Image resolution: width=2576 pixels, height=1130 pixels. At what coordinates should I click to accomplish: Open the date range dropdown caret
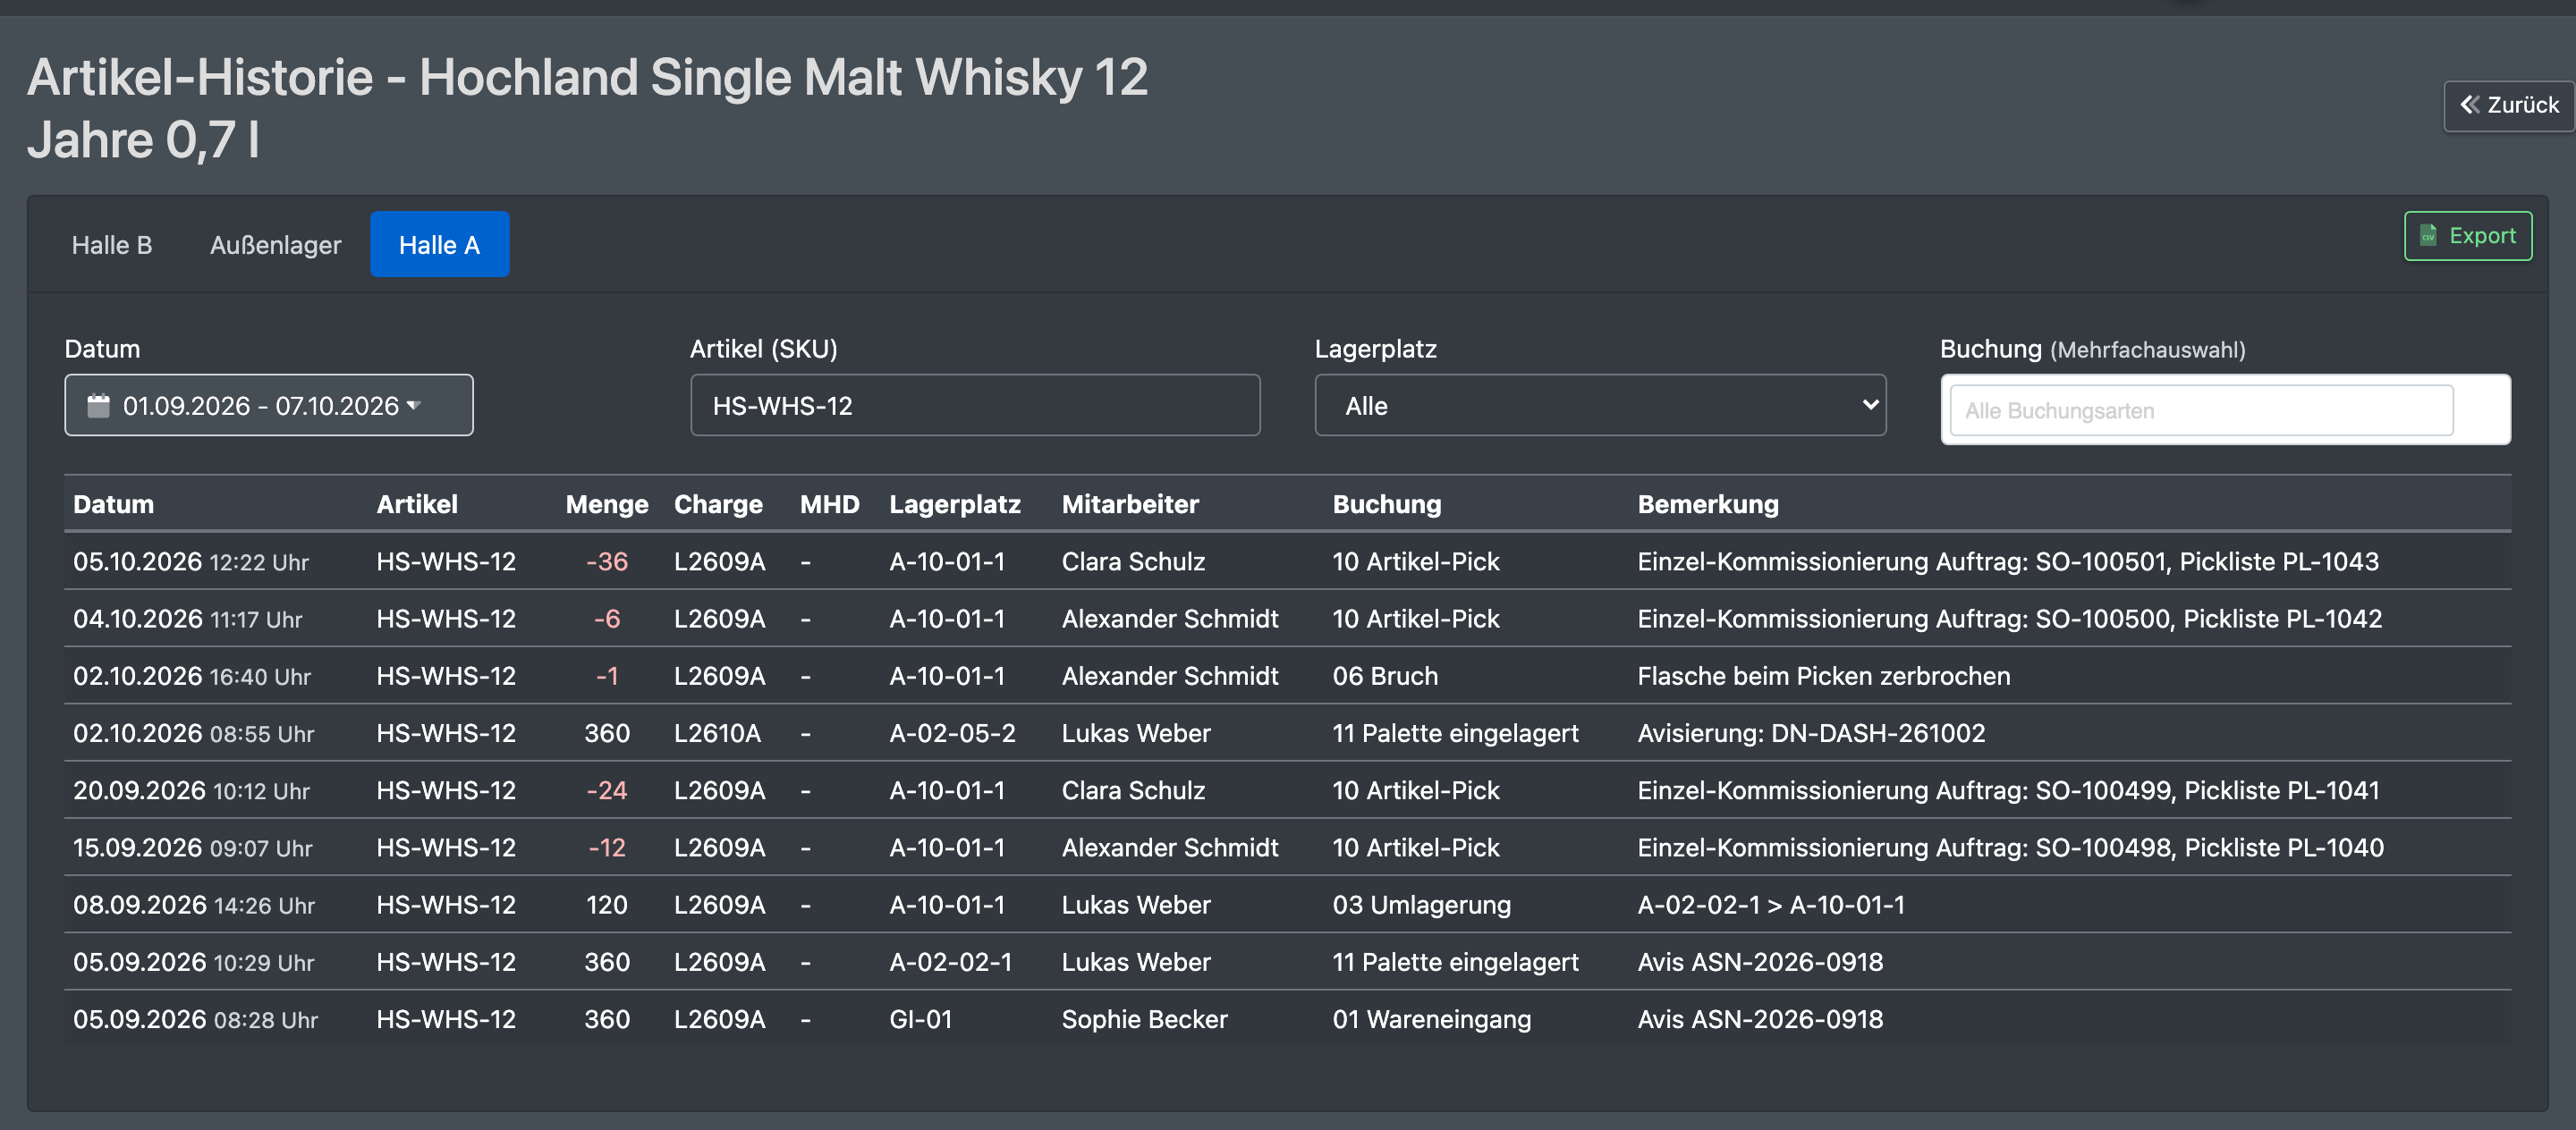413,406
